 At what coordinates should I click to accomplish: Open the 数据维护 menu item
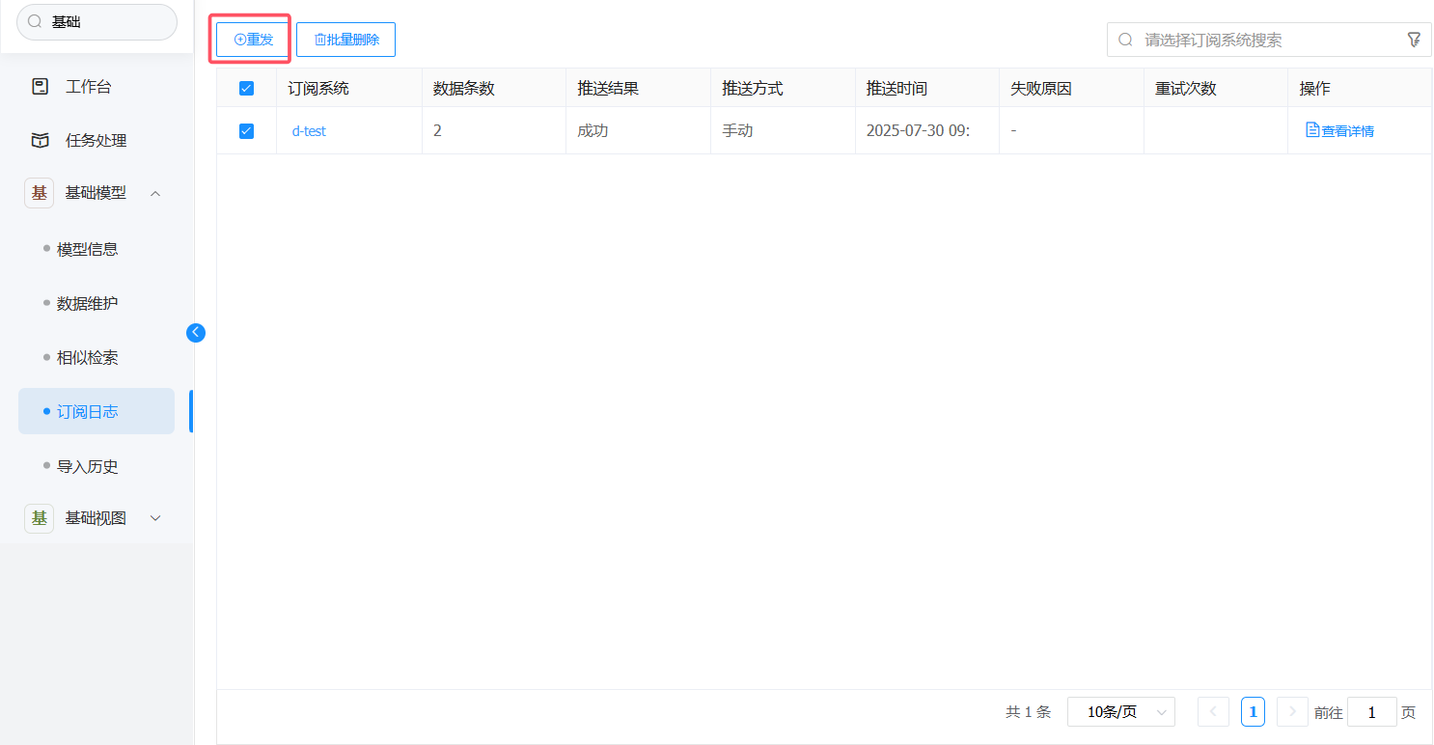88,303
